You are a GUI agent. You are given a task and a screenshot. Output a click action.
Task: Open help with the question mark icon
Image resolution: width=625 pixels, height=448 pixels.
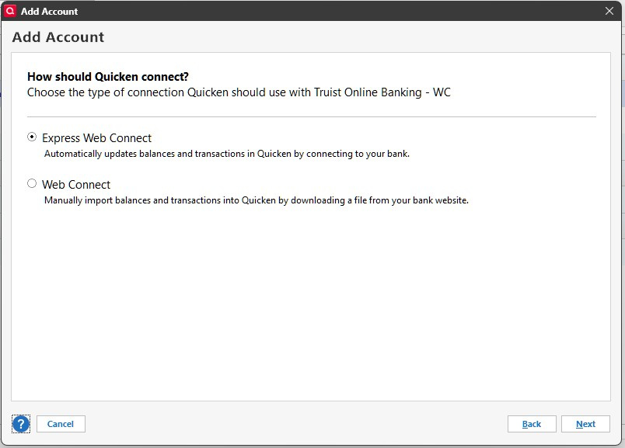click(x=21, y=424)
